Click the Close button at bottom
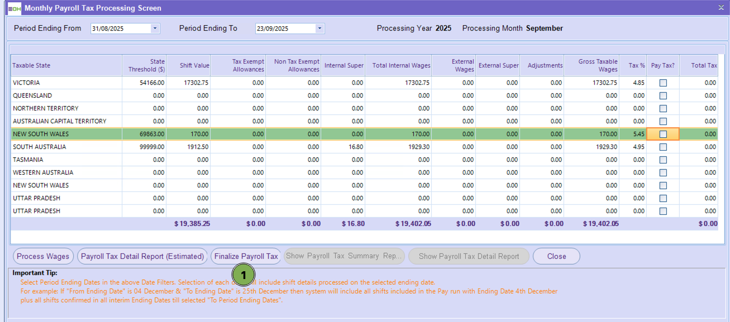The height and width of the screenshot is (322, 730). tap(556, 256)
